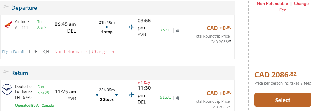The height and width of the screenshot is (111, 316).
Task: Expand the "1 stop" layover details
Action: [x=107, y=32]
